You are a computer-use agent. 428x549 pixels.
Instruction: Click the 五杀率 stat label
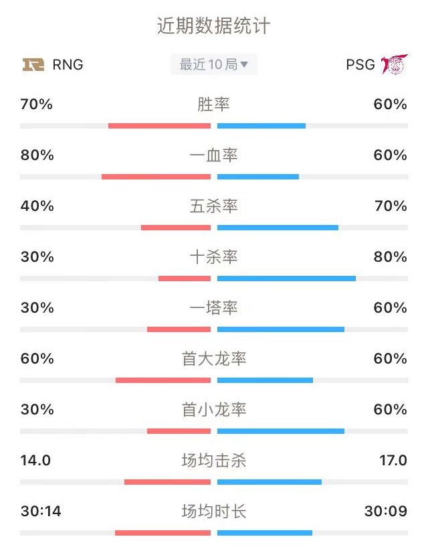click(213, 206)
